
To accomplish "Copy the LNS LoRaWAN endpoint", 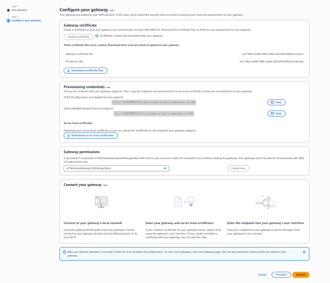I will coord(276,113).
